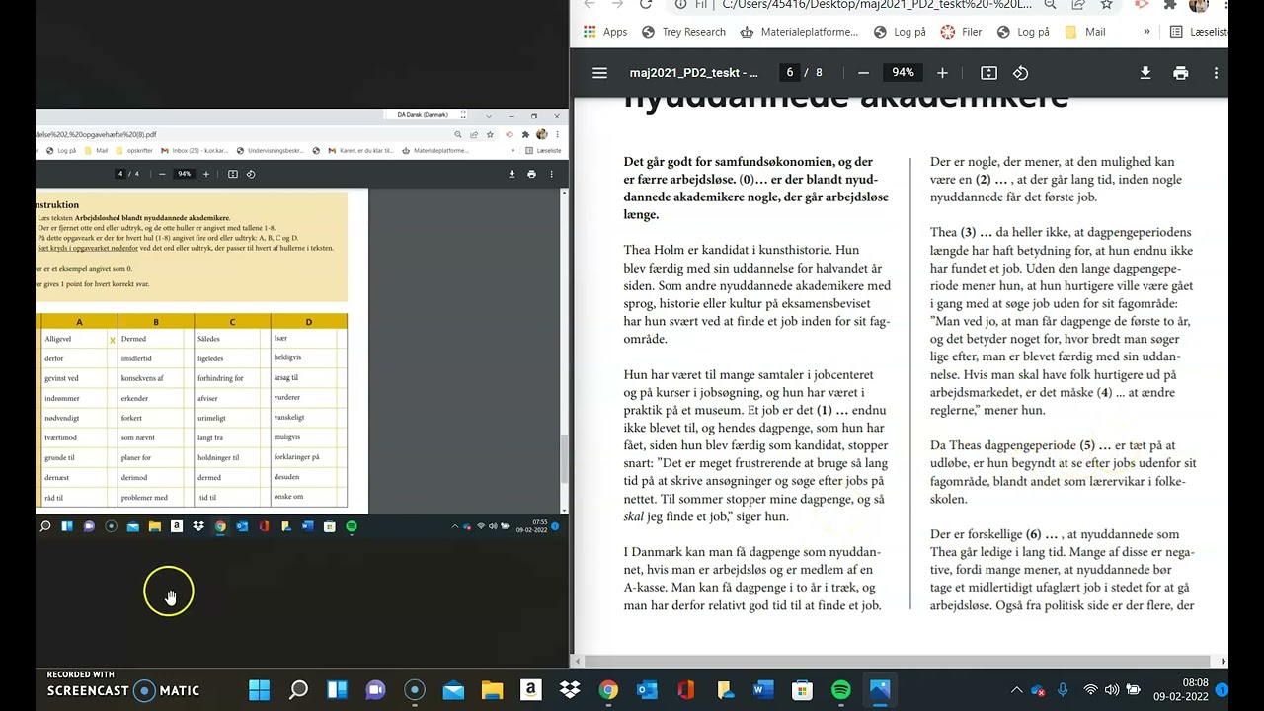Download the PDF file

(x=1145, y=73)
